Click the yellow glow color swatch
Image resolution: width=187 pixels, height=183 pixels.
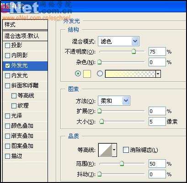[x=87, y=74]
